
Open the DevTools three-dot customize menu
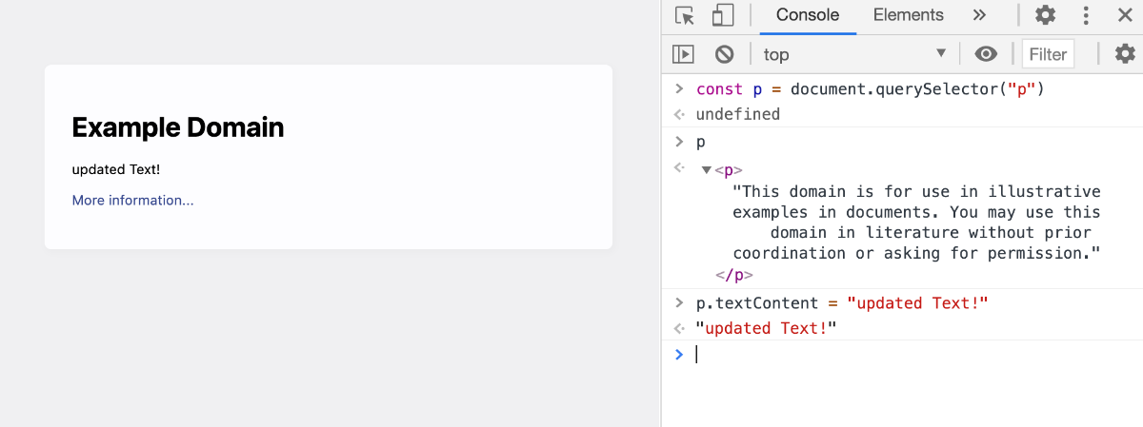pos(1086,15)
